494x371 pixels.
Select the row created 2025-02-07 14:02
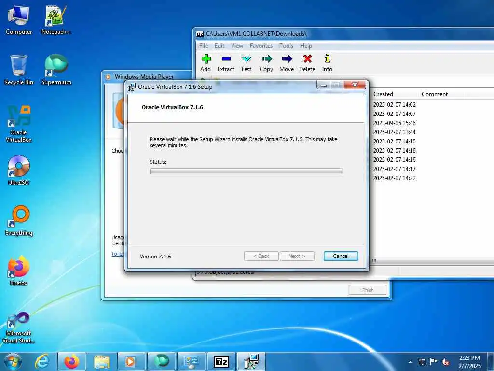pyautogui.click(x=395, y=105)
